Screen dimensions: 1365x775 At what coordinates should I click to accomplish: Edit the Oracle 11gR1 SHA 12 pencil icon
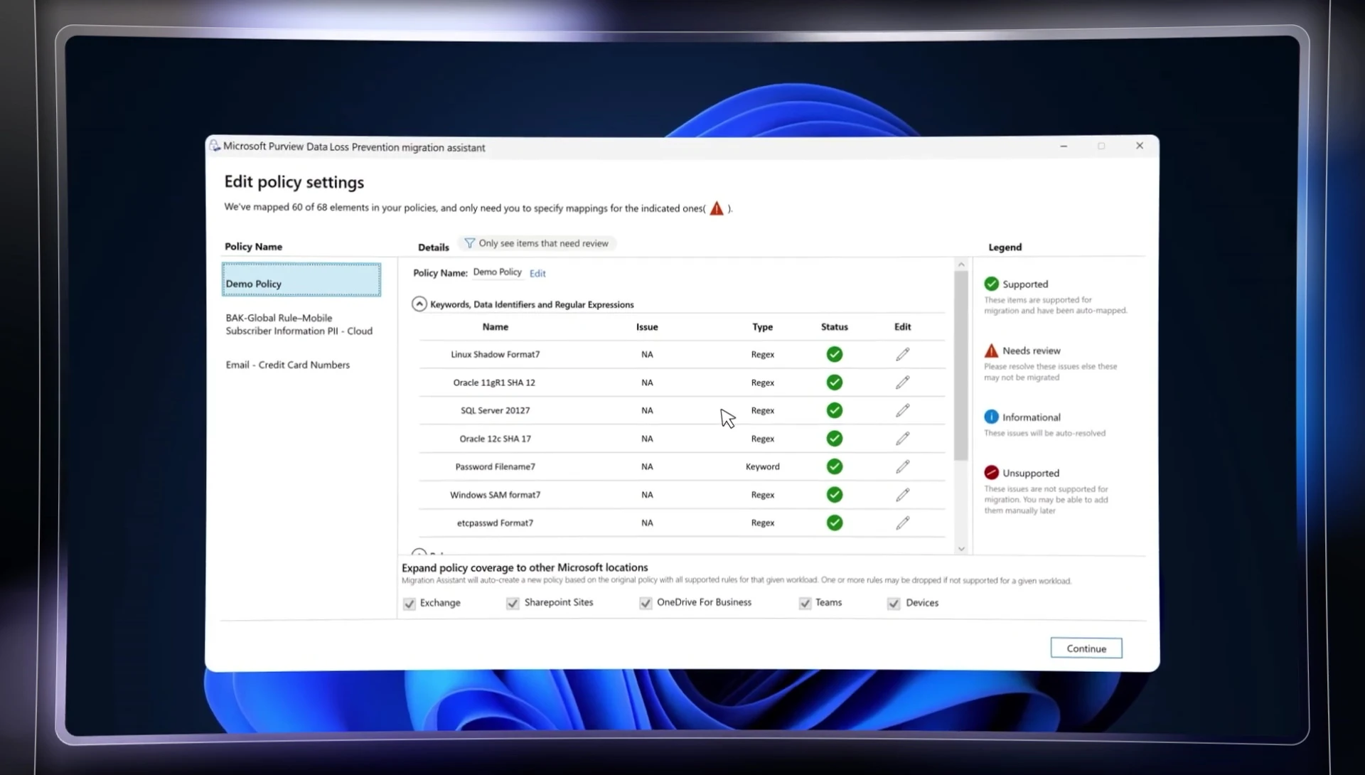pyautogui.click(x=902, y=383)
